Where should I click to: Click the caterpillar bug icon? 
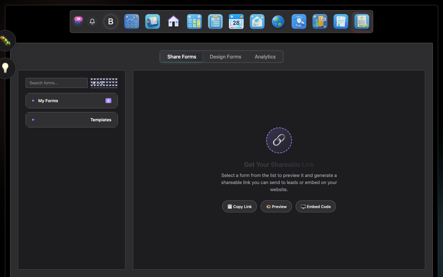click(6, 41)
